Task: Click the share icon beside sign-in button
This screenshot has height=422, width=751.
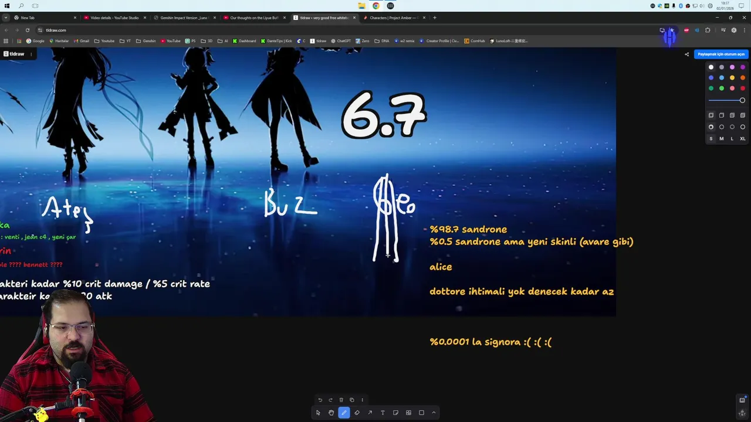Action: point(686,55)
